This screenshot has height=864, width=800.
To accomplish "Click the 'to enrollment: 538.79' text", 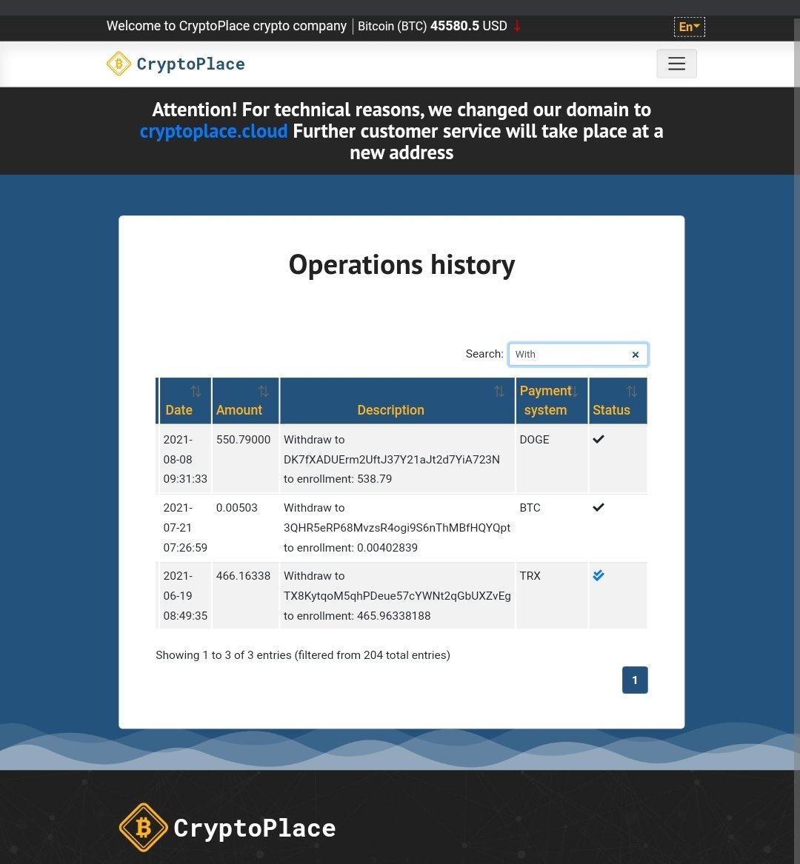I will coord(338,479).
